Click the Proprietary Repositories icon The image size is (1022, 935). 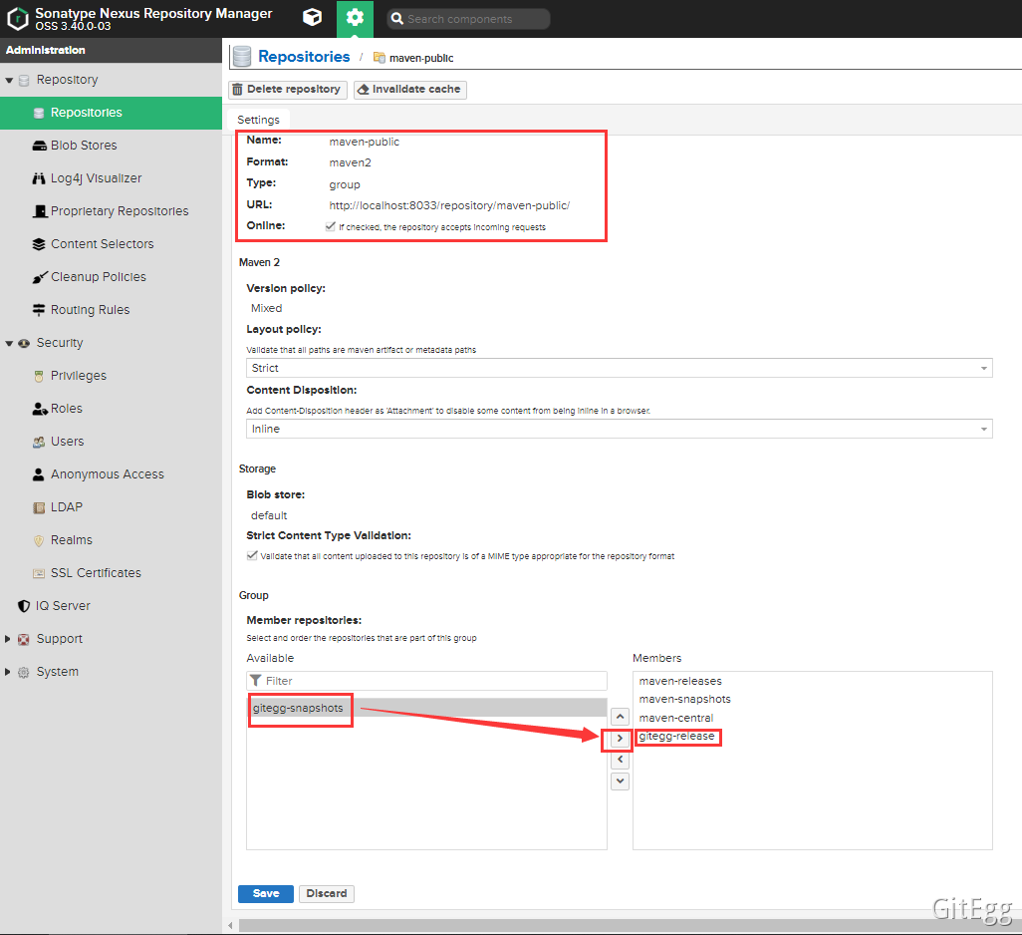click(39, 211)
